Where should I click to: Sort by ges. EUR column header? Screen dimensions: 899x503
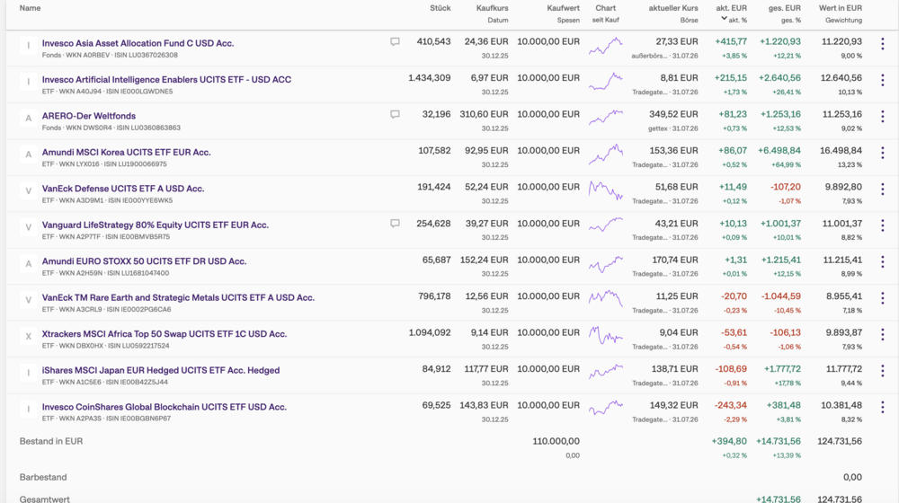pos(784,8)
